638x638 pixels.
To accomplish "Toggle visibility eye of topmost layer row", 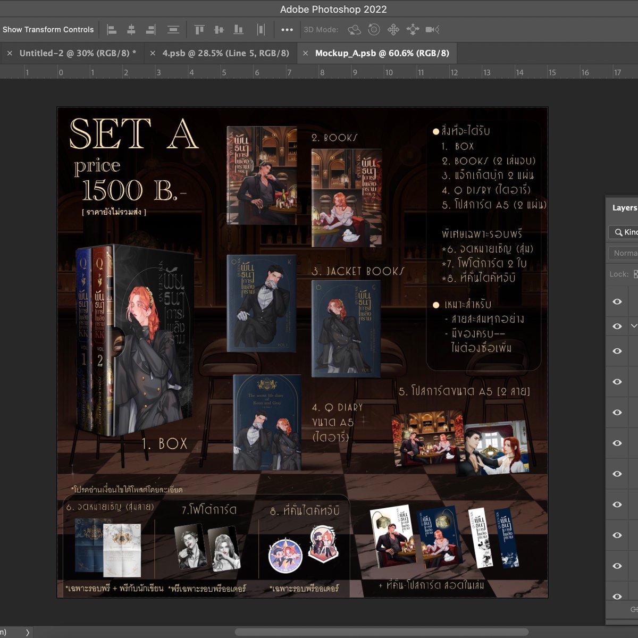I will tap(617, 301).
